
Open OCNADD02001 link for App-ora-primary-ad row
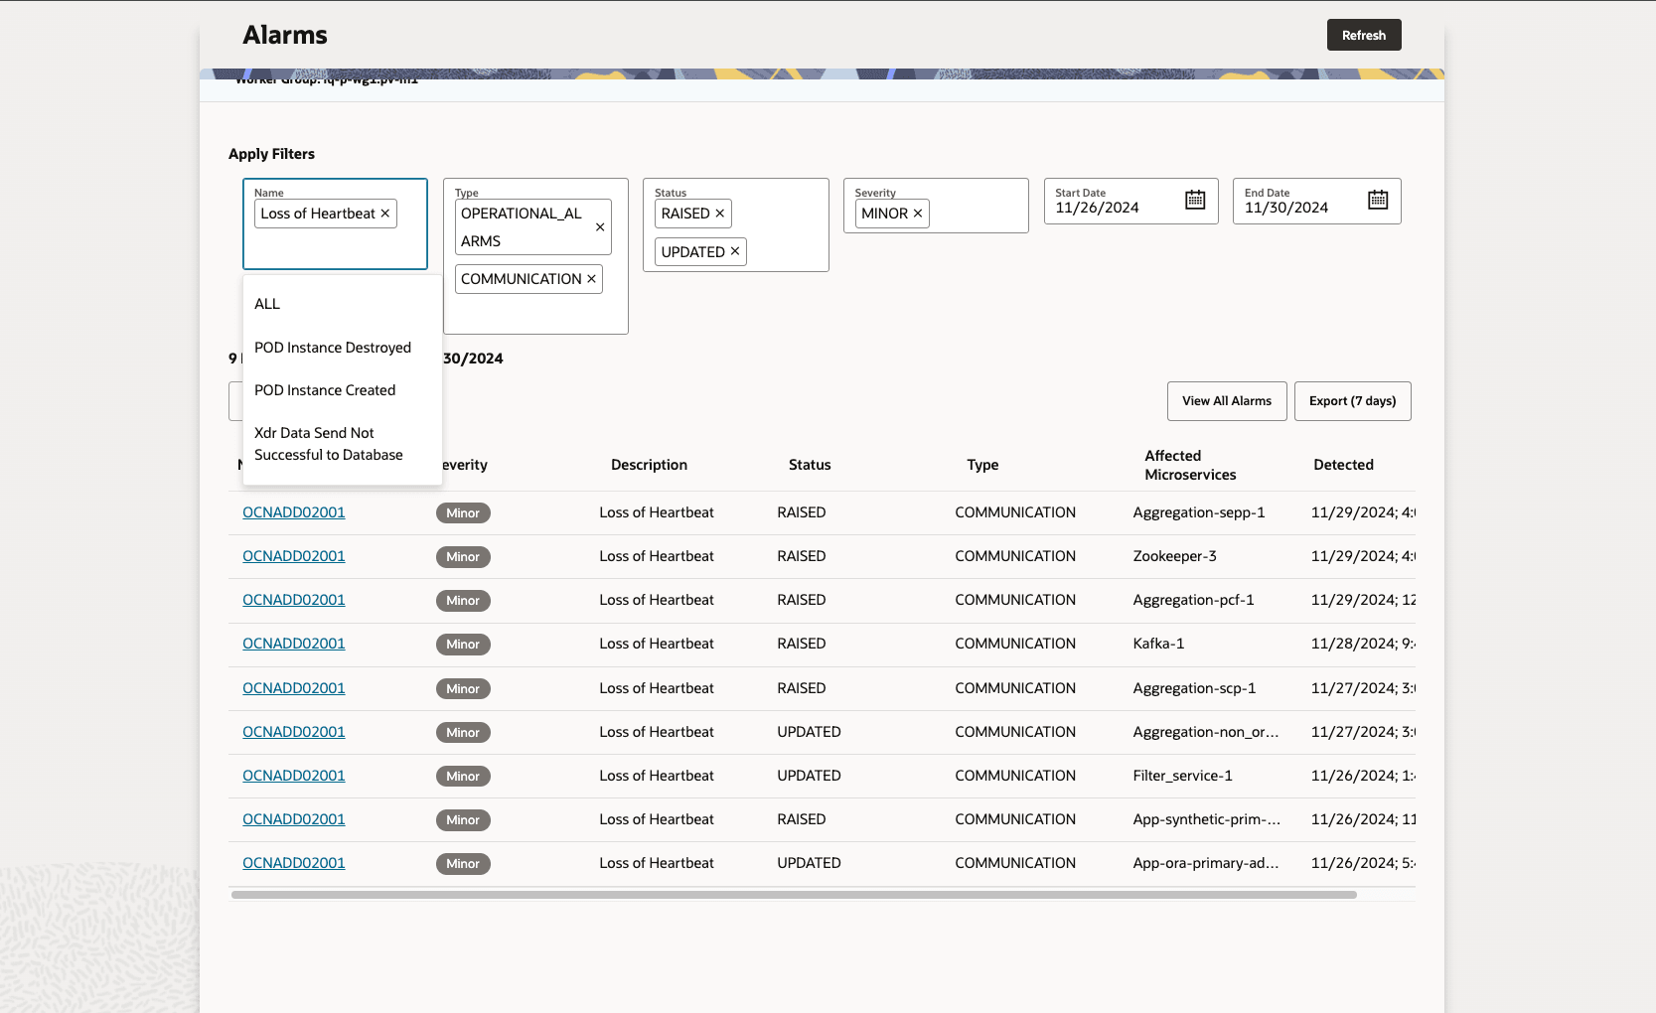click(x=294, y=863)
